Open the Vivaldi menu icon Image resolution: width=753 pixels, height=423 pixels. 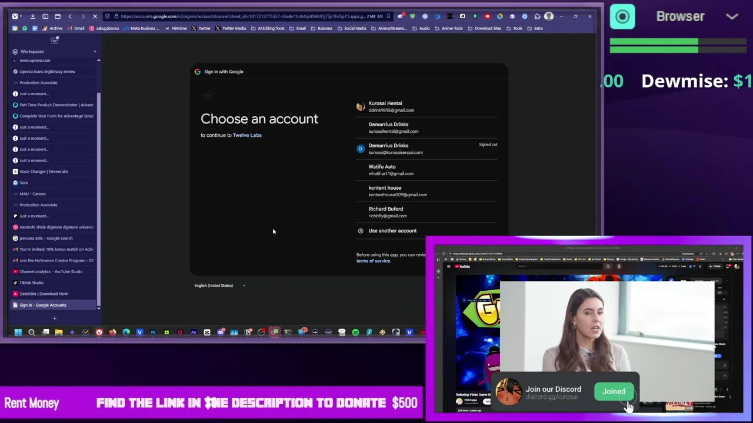click(15, 16)
